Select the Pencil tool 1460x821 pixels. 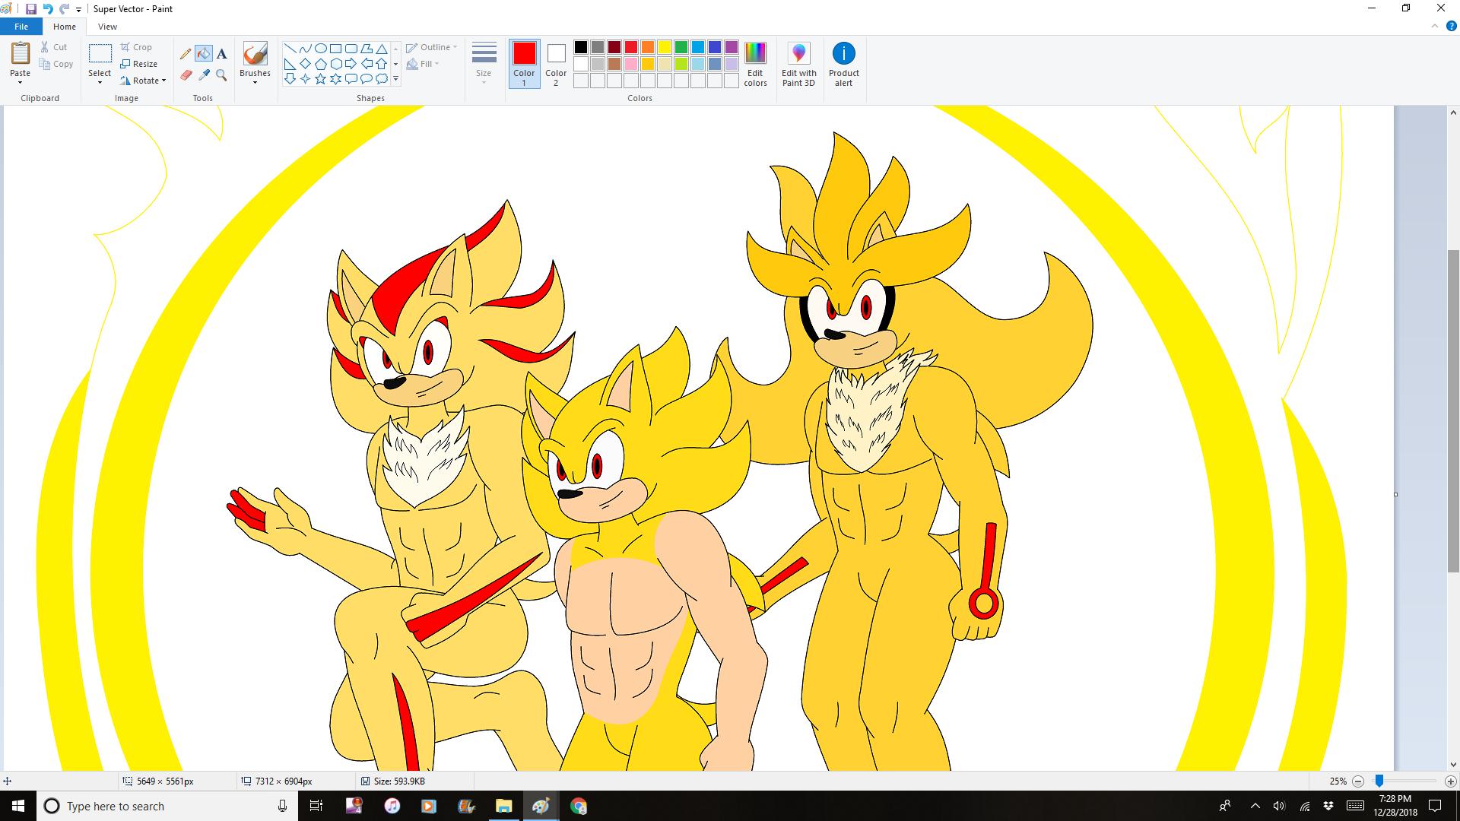[x=186, y=54]
